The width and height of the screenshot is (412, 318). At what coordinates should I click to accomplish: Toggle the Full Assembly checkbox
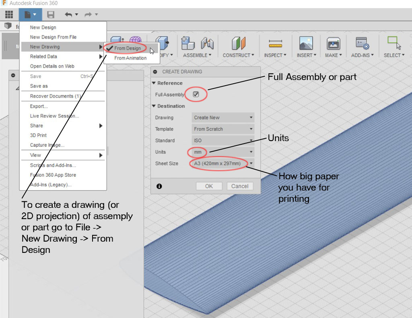point(196,94)
